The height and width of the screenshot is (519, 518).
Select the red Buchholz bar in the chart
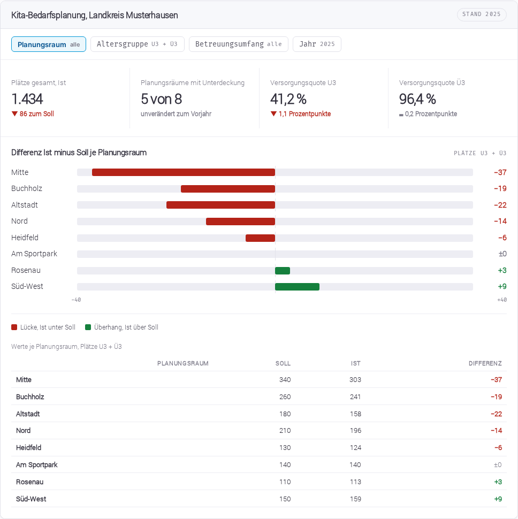tap(228, 189)
